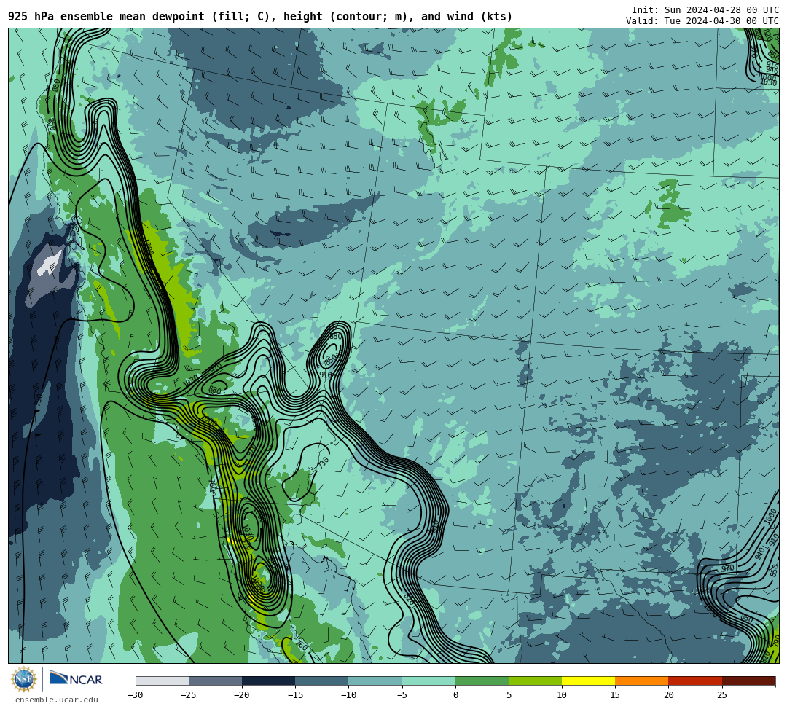Click the colorbar tick label 10
Viewport: 787px width, 709px height.
[x=562, y=695]
